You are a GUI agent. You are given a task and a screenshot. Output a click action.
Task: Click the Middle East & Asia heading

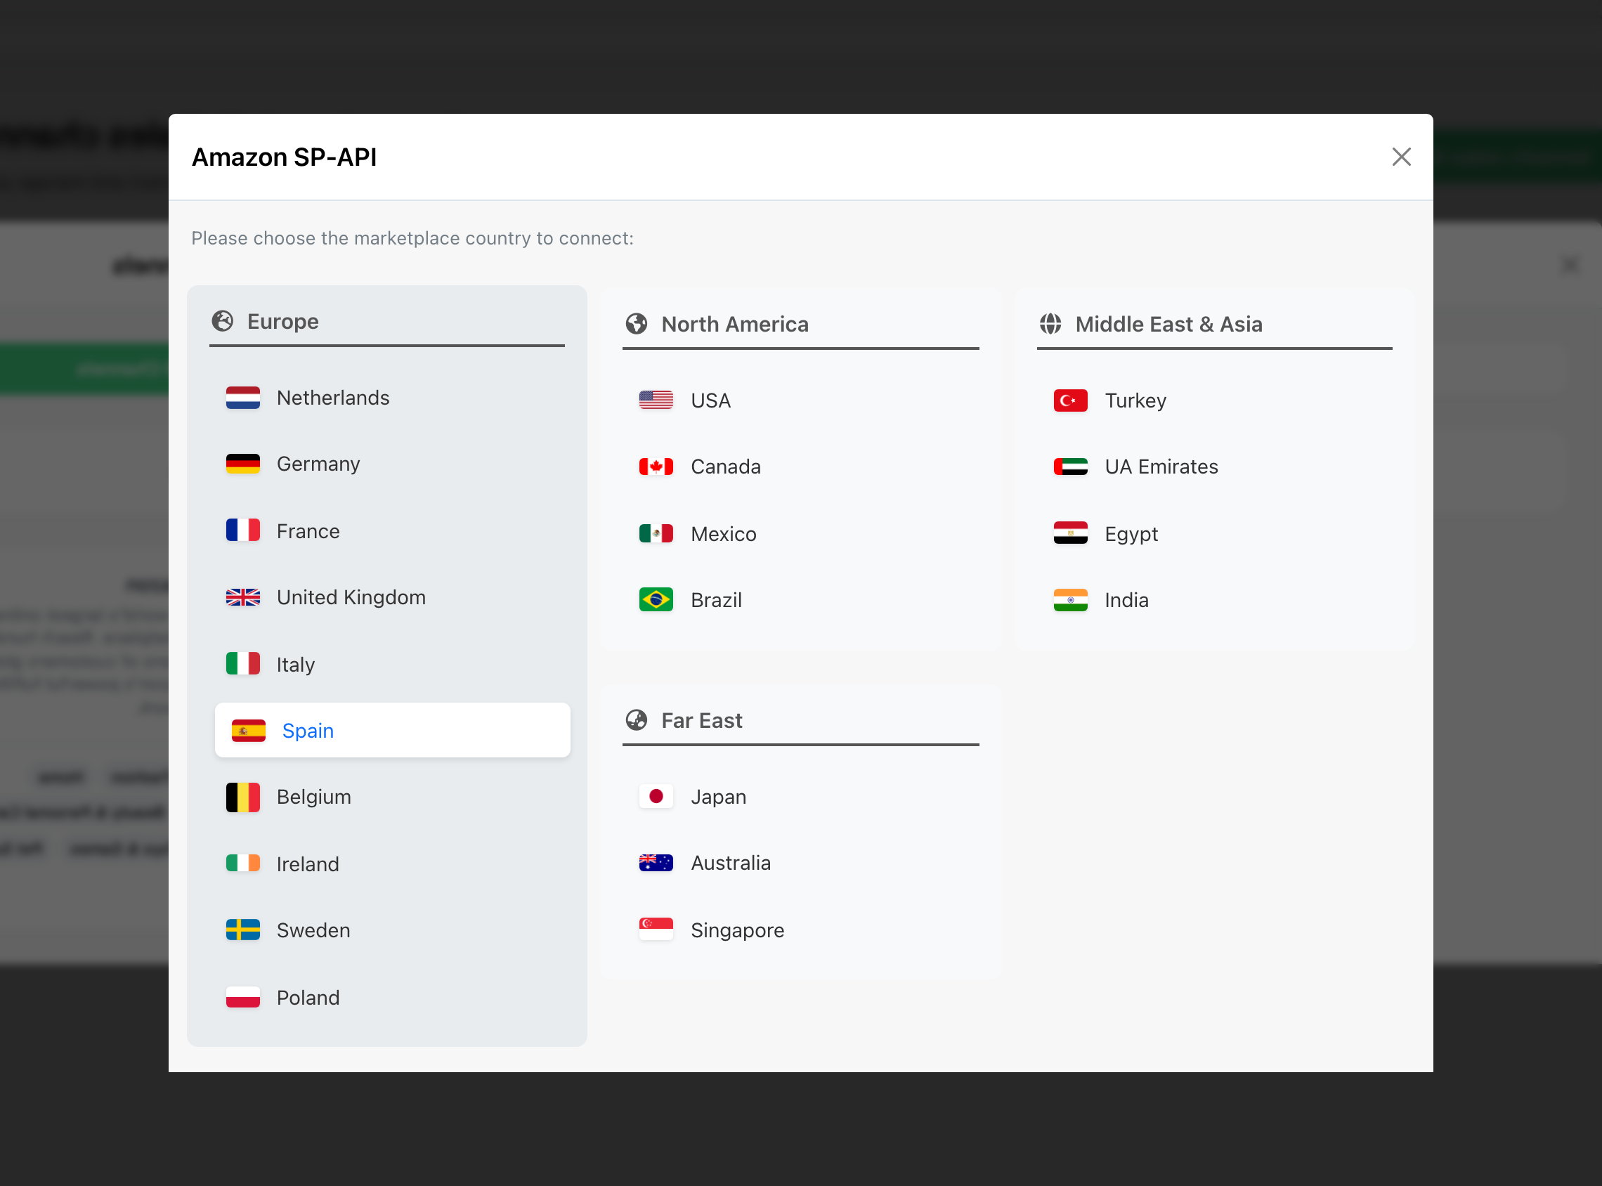(1168, 324)
